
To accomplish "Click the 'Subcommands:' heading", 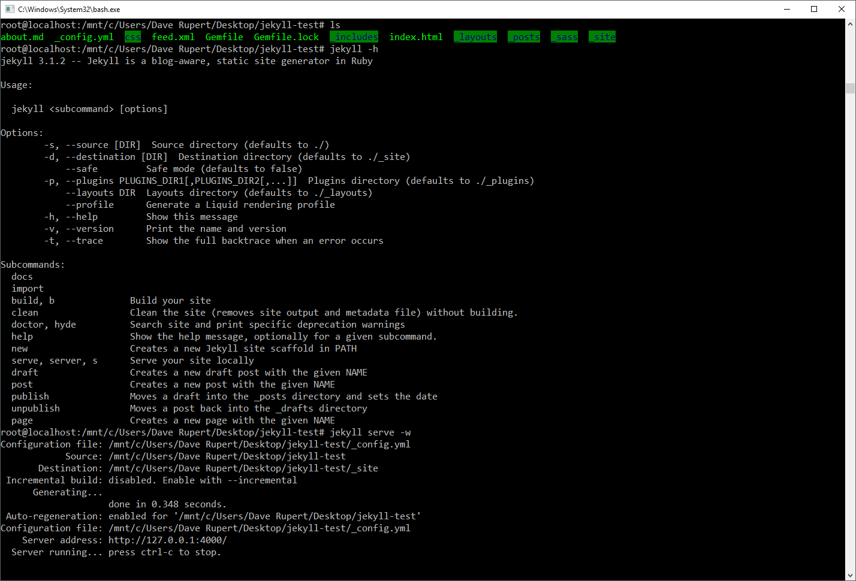I will (33, 265).
